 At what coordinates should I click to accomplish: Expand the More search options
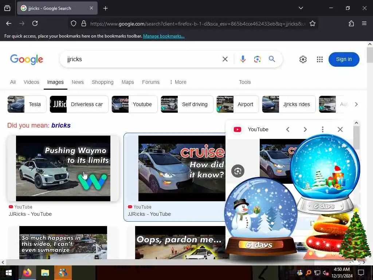178,82
